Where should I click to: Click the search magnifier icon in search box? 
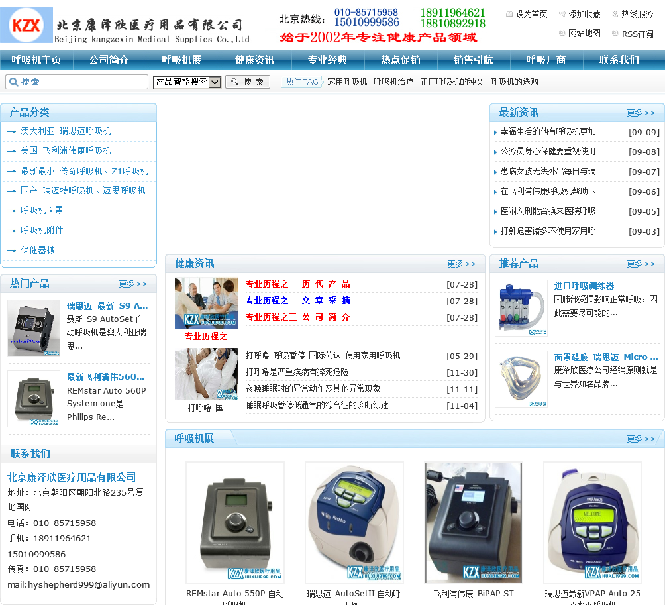pyautogui.click(x=13, y=82)
